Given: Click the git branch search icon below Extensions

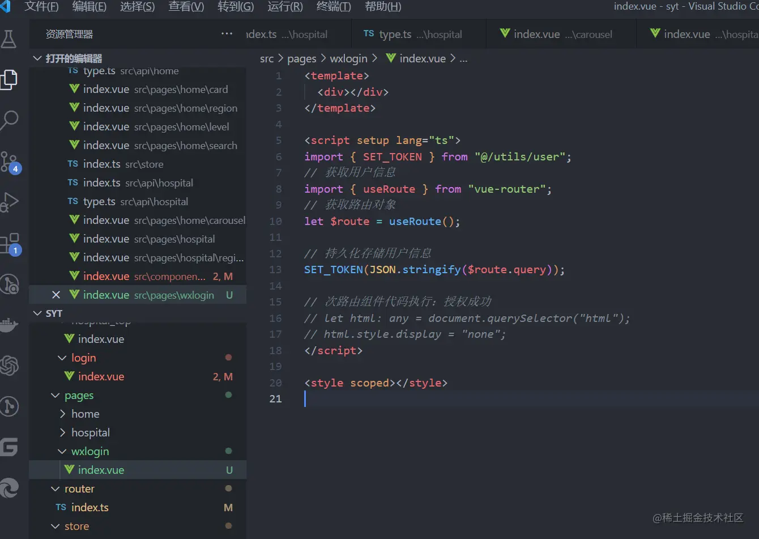Looking at the screenshot, I should click(x=10, y=285).
